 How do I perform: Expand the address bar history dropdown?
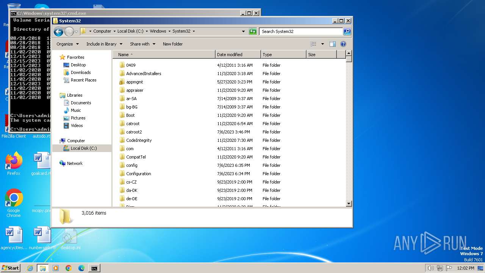tap(243, 31)
